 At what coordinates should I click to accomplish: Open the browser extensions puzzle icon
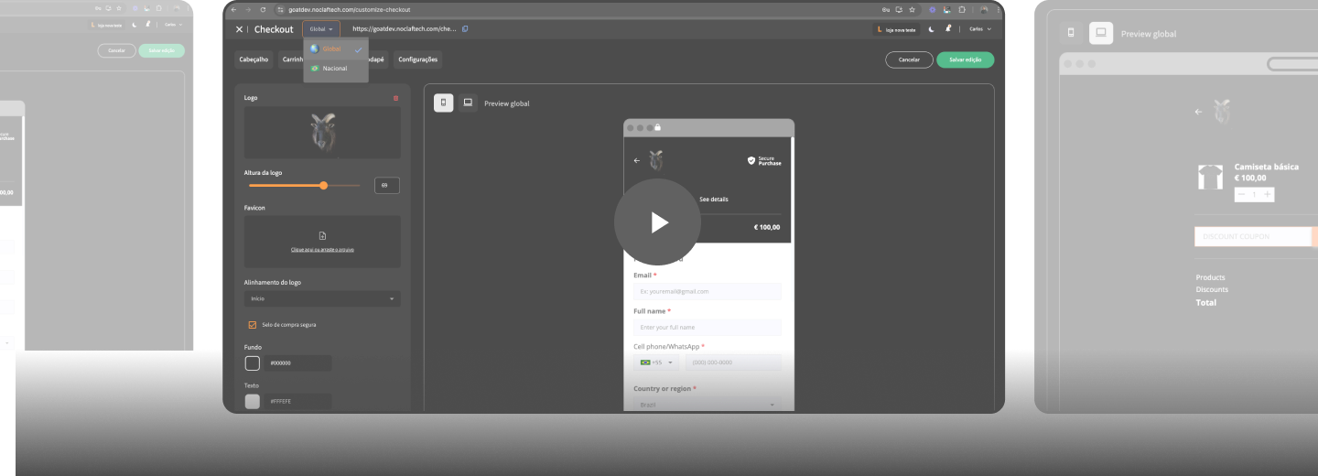961,9
